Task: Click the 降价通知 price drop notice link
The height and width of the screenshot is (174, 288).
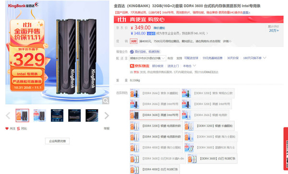Action: pyautogui.click(x=159, y=28)
